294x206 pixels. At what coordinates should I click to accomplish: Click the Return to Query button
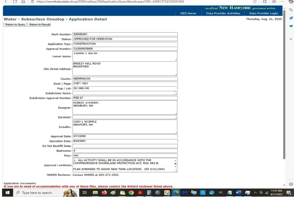(x=15, y=25)
